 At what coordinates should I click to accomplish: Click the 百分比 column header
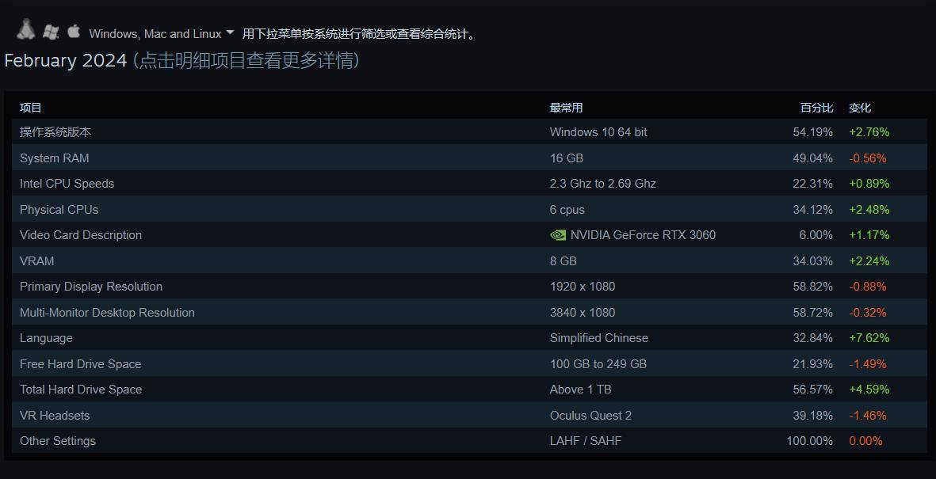point(816,108)
